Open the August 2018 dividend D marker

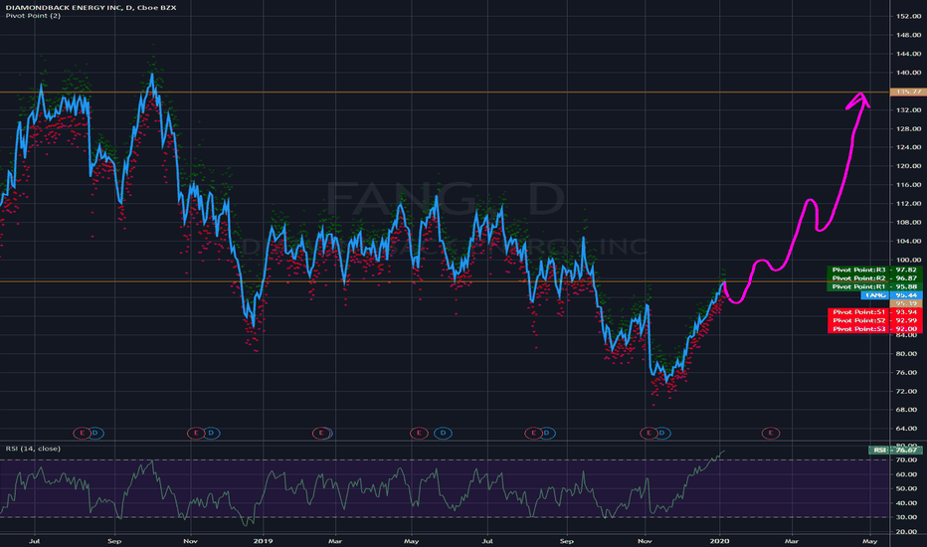coord(95,434)
